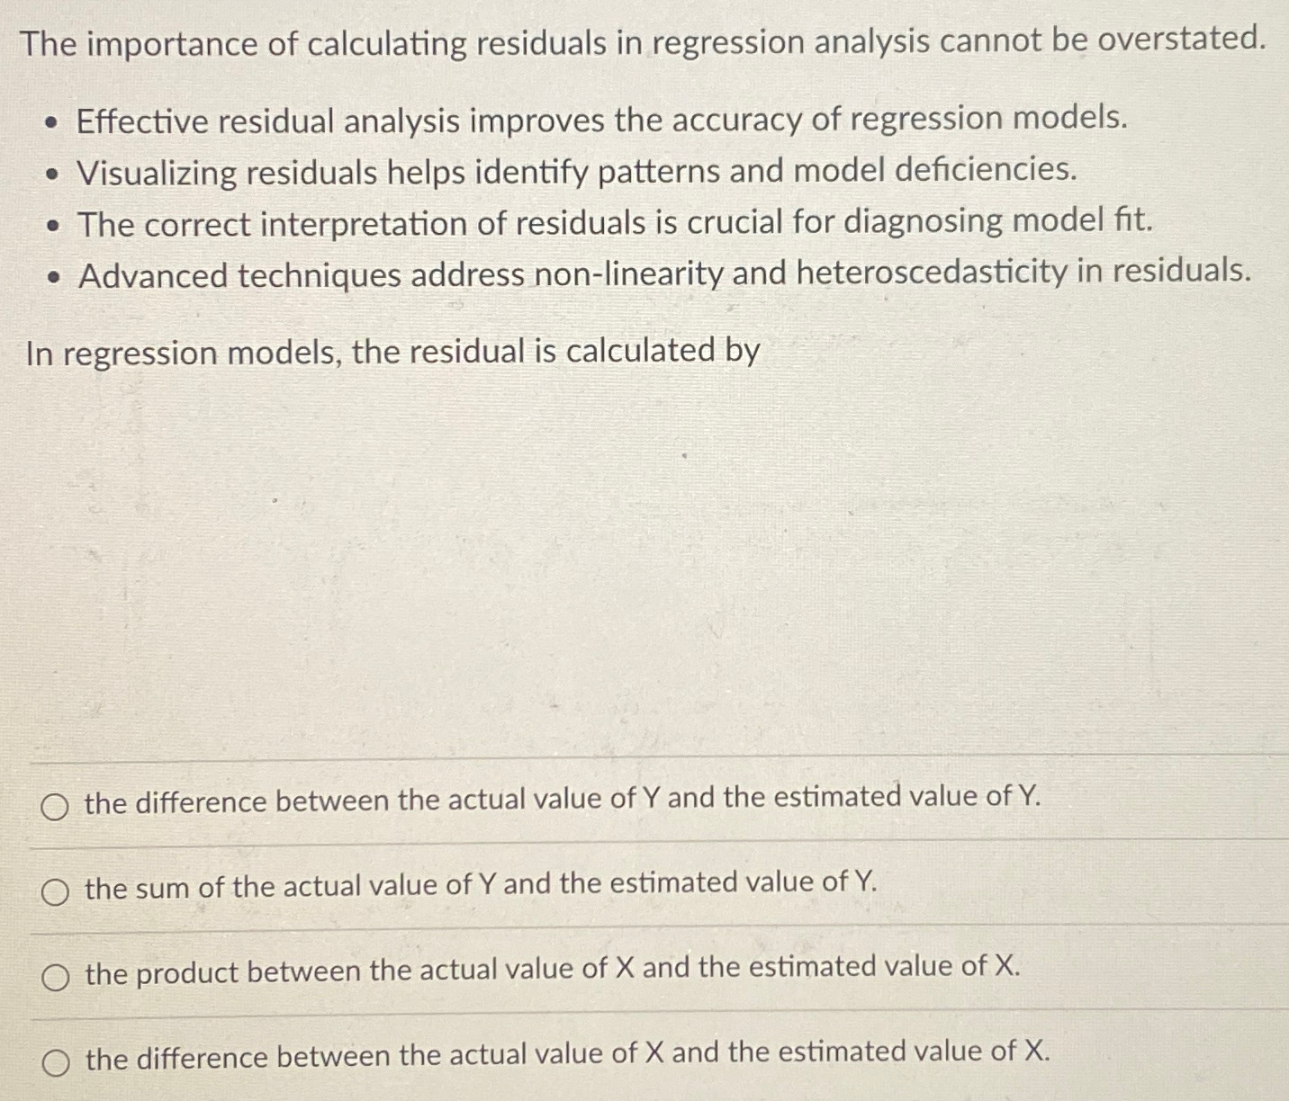Click the question heading about residuals importance
The width and height of the screenshot is (1289, 1101).
[643, 40]
